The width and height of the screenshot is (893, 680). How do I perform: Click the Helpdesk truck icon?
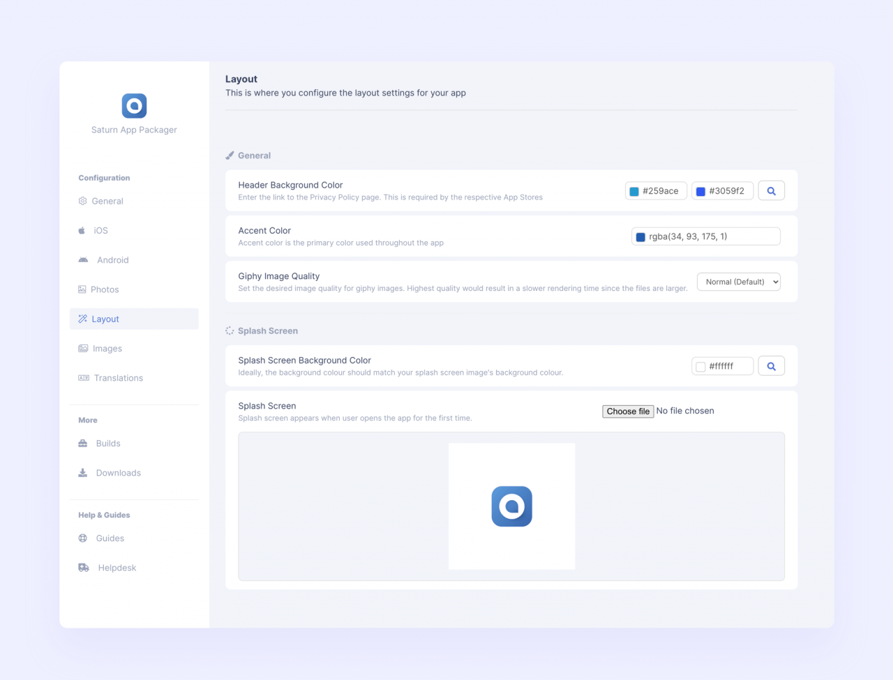click(84, 568)
